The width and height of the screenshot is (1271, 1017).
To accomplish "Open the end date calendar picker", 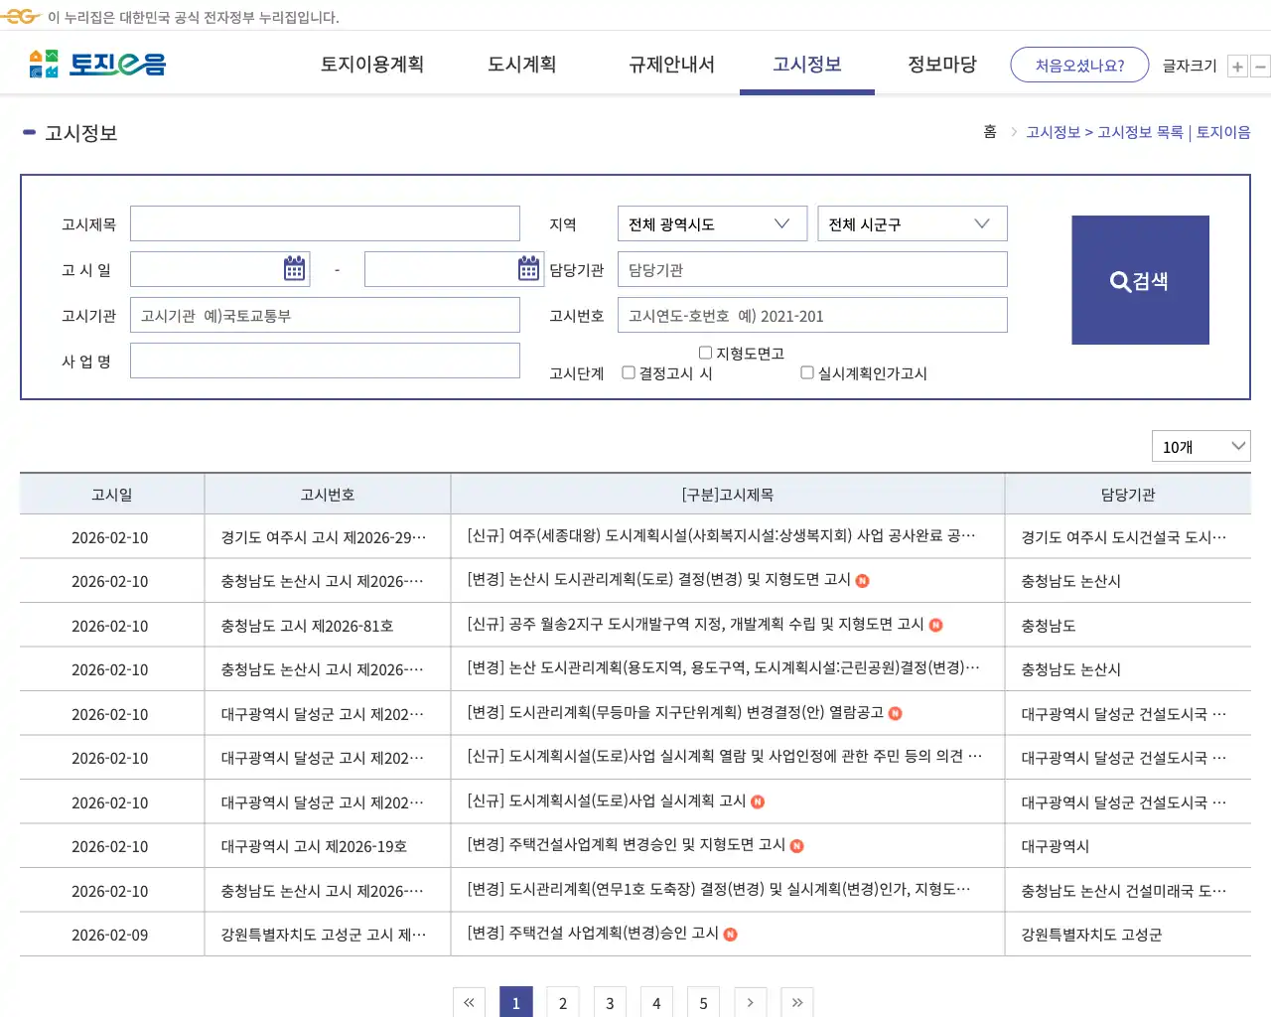I will (527, 268).
